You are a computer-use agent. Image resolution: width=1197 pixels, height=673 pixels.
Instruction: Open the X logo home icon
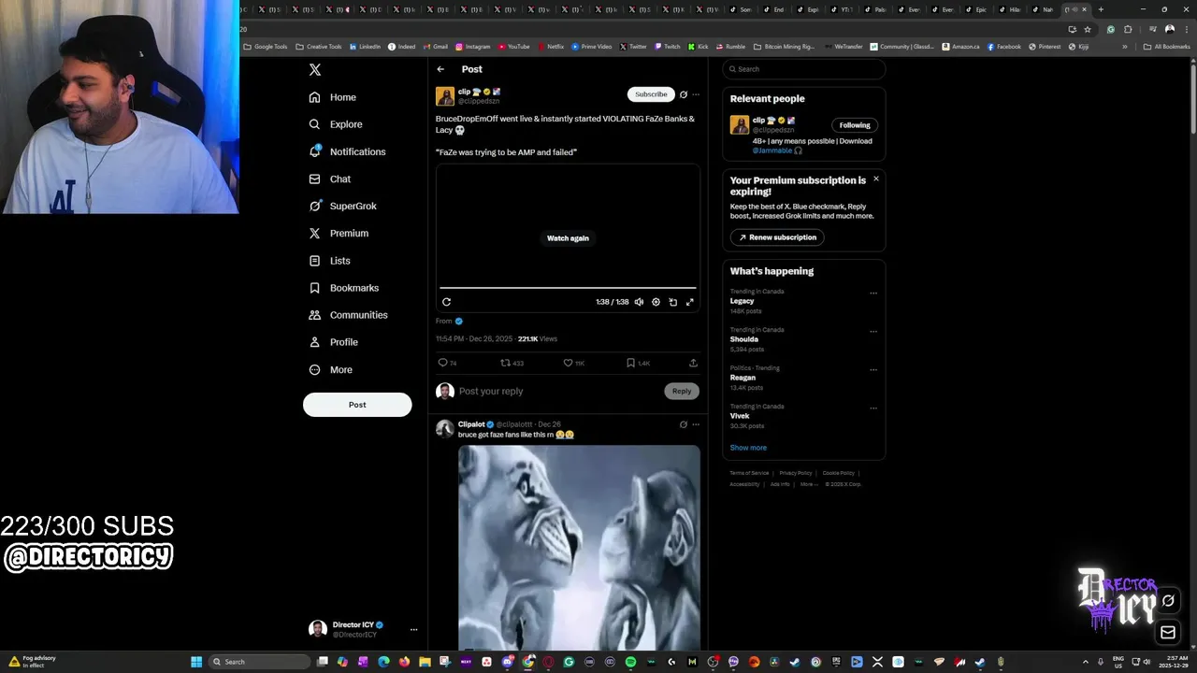click(315, 69)
